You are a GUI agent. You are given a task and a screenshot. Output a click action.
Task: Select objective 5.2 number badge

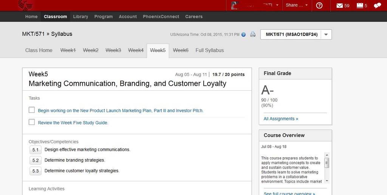tap(35, 161)
